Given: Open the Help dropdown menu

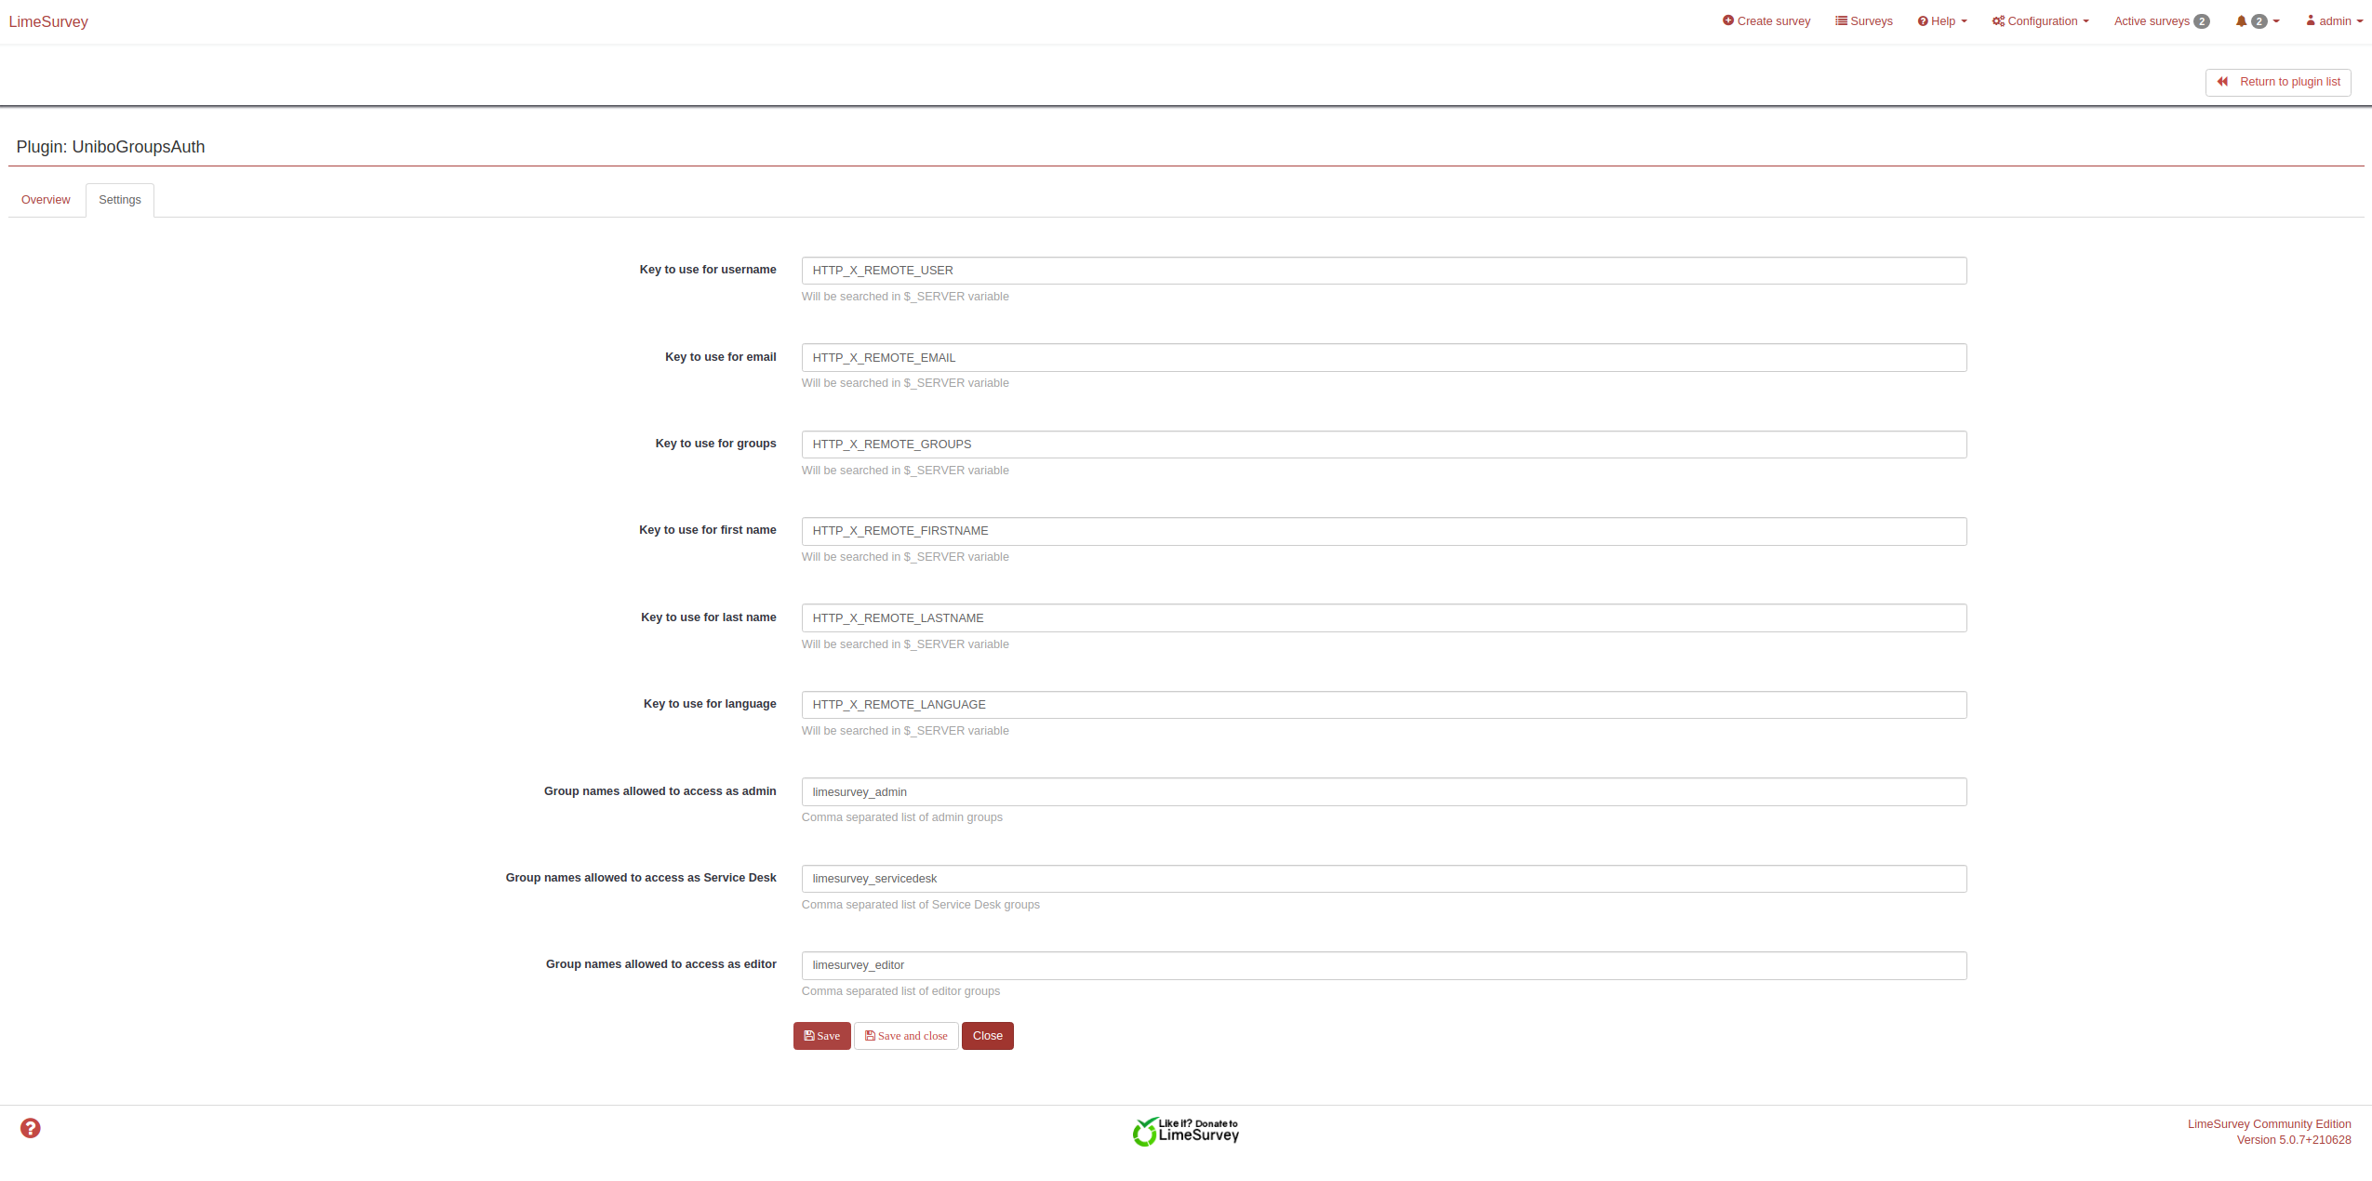Looking at the screenshot, I should point(1942,21).
